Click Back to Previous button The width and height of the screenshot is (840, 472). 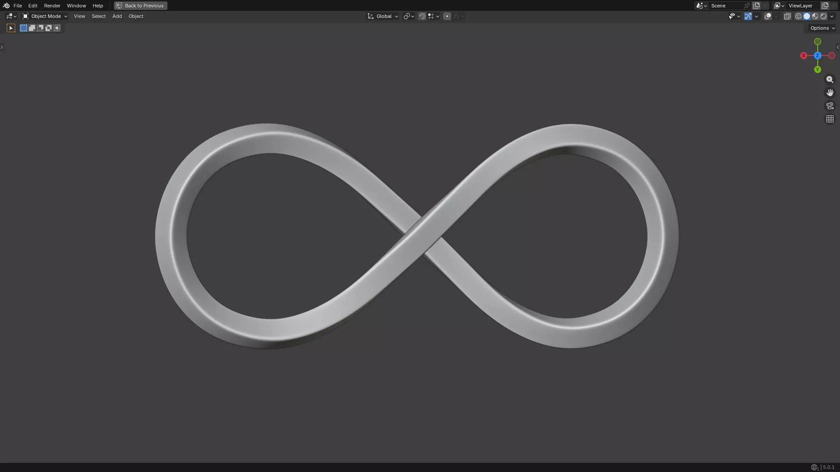pyautogui.click(x=140, y=6)
